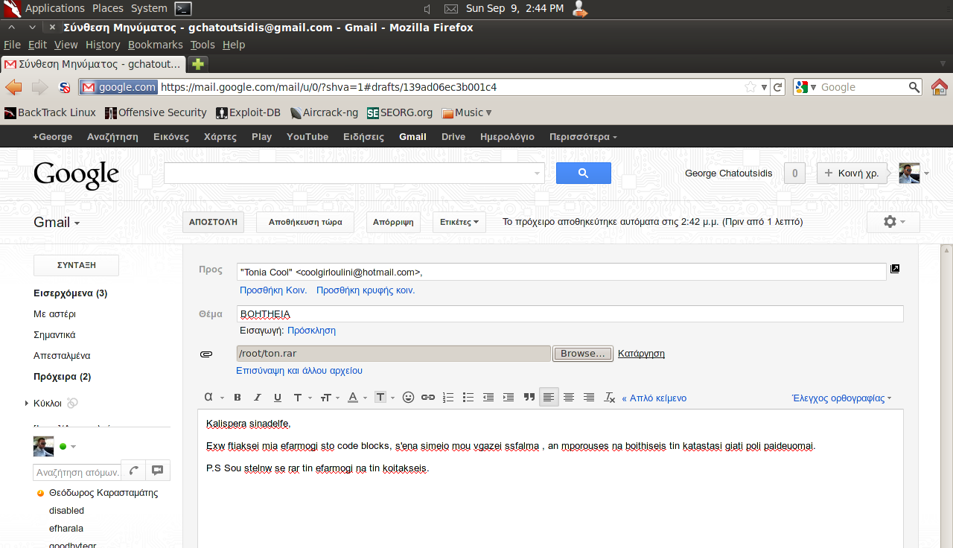Click the ΣΥΝΤΑΞΗ compose button
The height and width of the screenshot is (548, 953).
(x=77, y=266)
